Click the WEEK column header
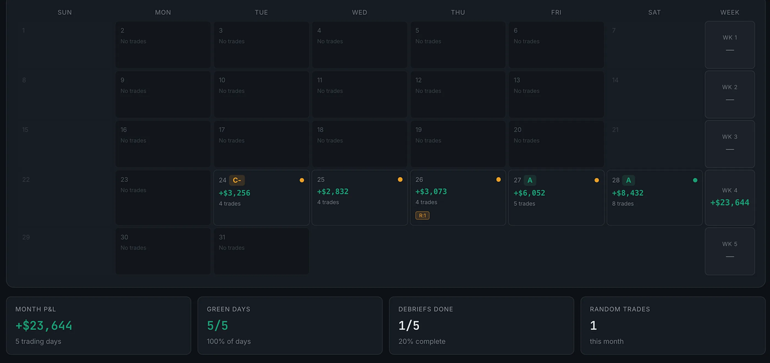 point(730,12)
